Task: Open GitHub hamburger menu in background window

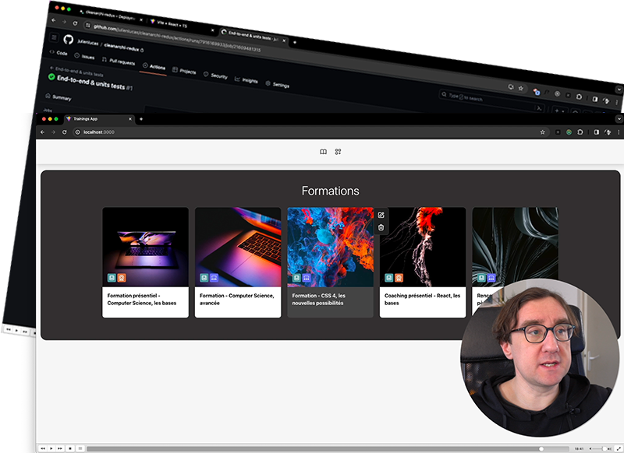Action: click(x=54, y=37)
